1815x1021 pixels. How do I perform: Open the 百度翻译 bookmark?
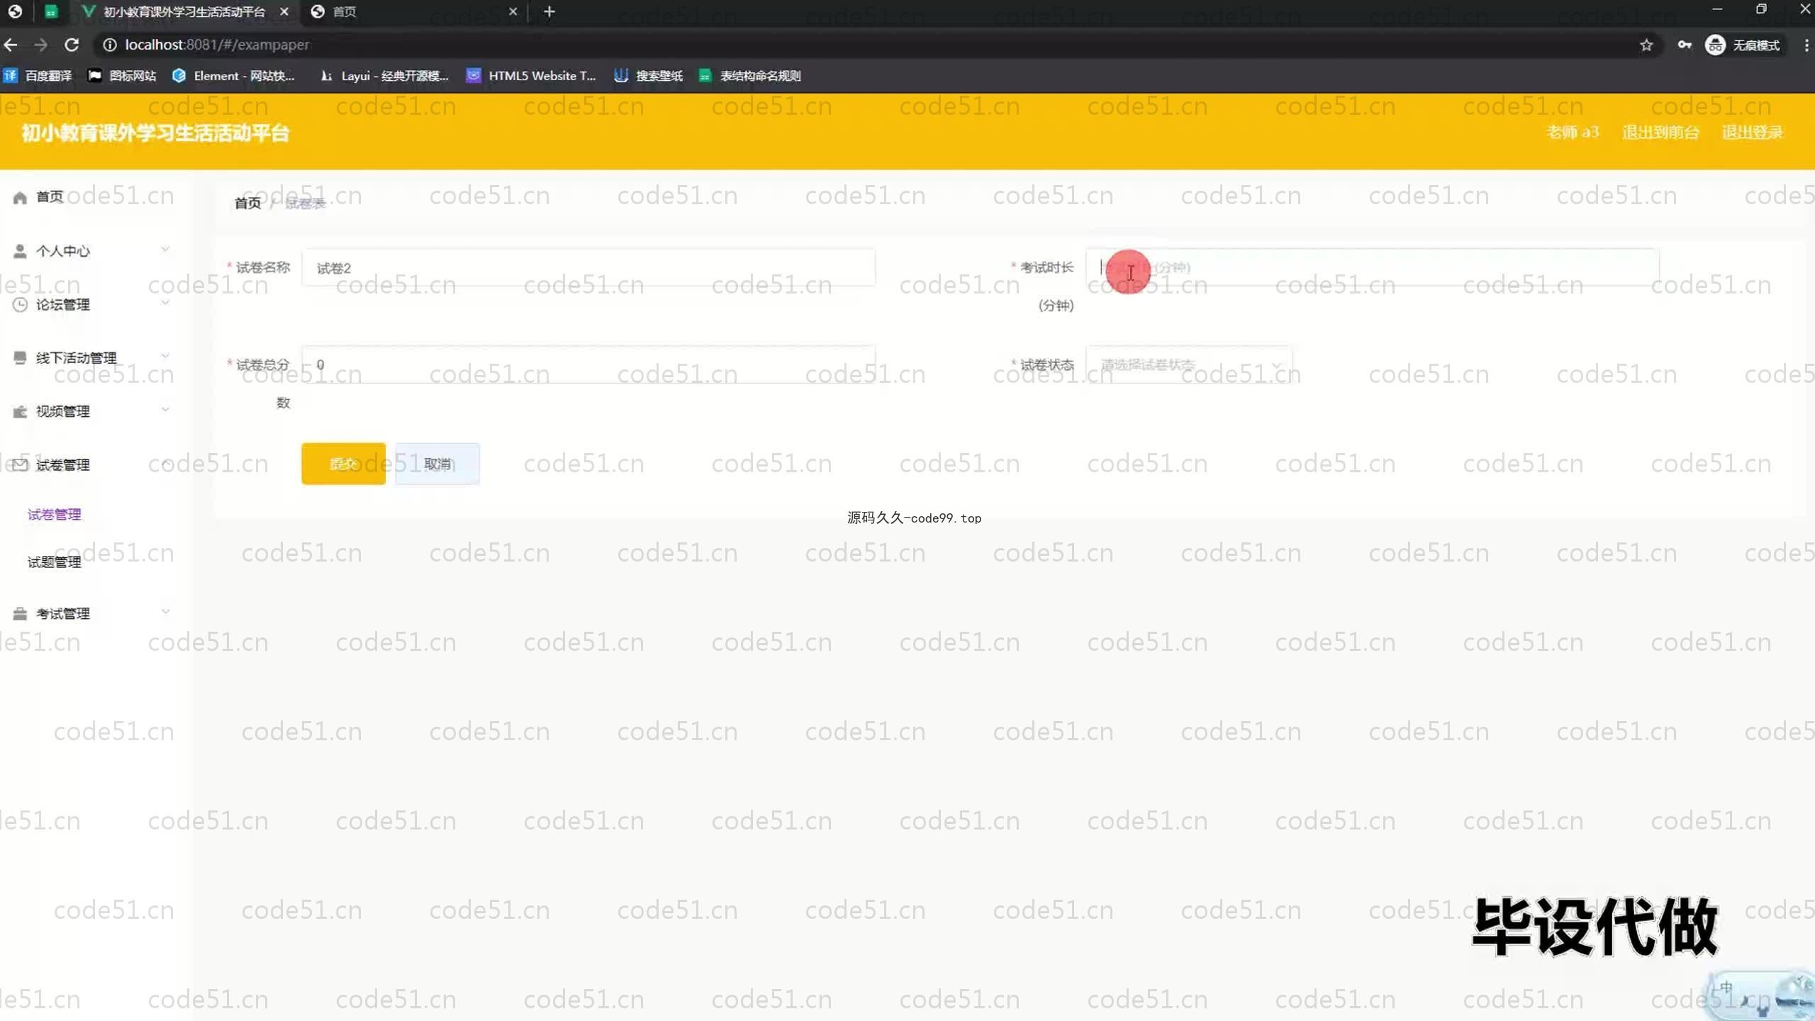(38, 76)
